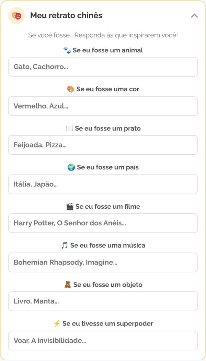Focus the Voar, A invisibilidade field

click(x=103, y=341)
